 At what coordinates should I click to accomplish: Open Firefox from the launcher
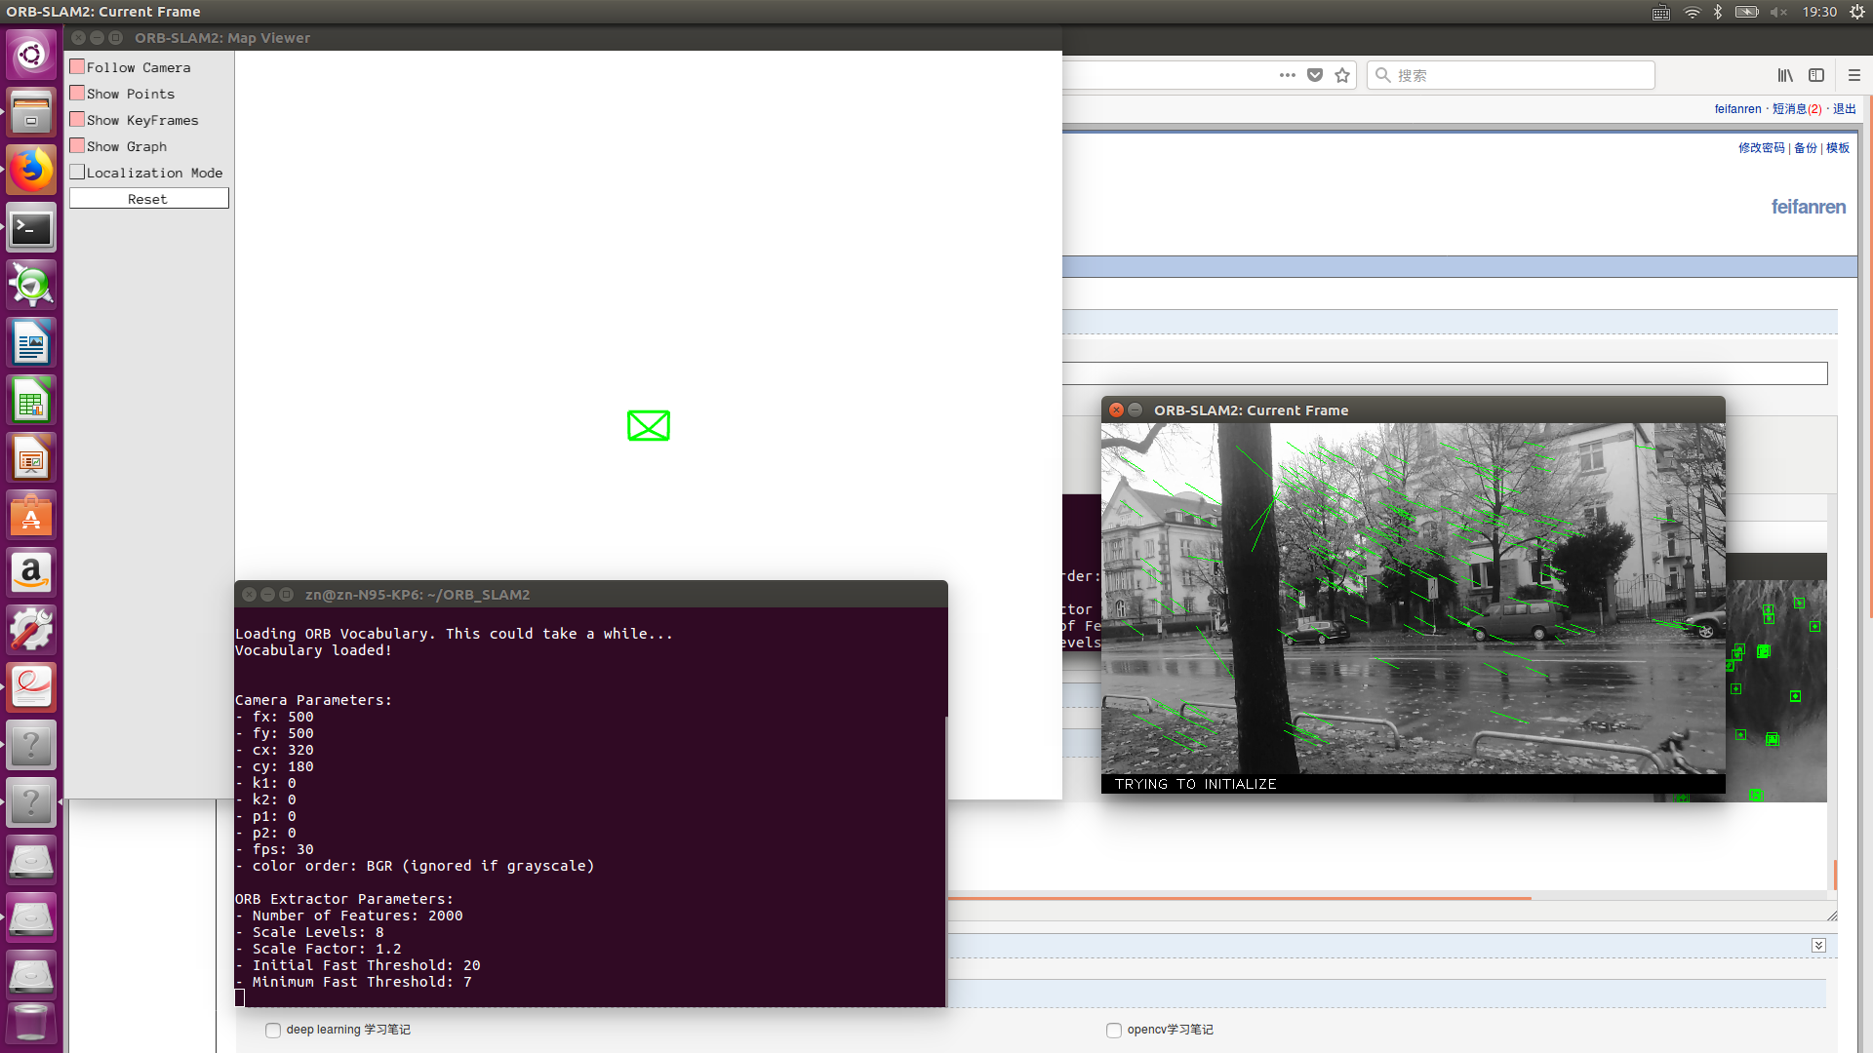31,171
